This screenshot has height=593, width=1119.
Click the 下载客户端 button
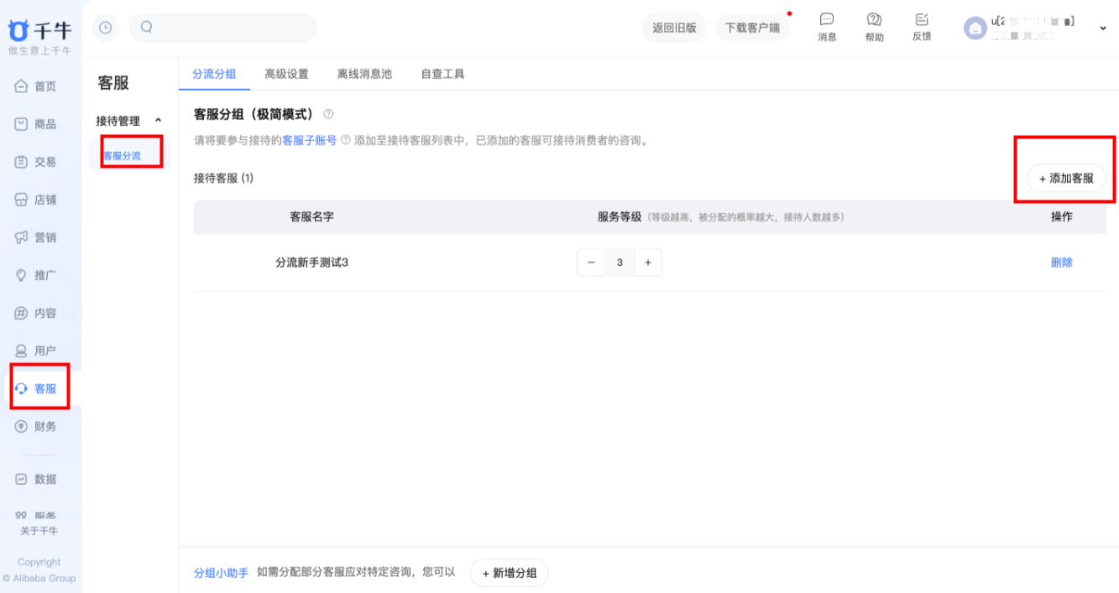click(752, 28)
